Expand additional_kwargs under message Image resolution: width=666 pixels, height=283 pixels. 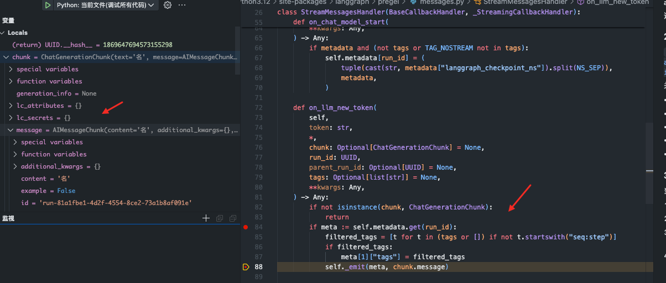click(15, 166)
